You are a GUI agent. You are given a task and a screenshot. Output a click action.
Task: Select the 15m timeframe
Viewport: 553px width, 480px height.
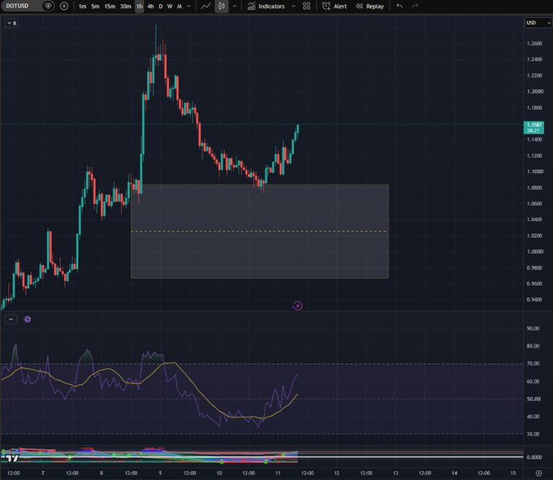[x=110, y=6]
